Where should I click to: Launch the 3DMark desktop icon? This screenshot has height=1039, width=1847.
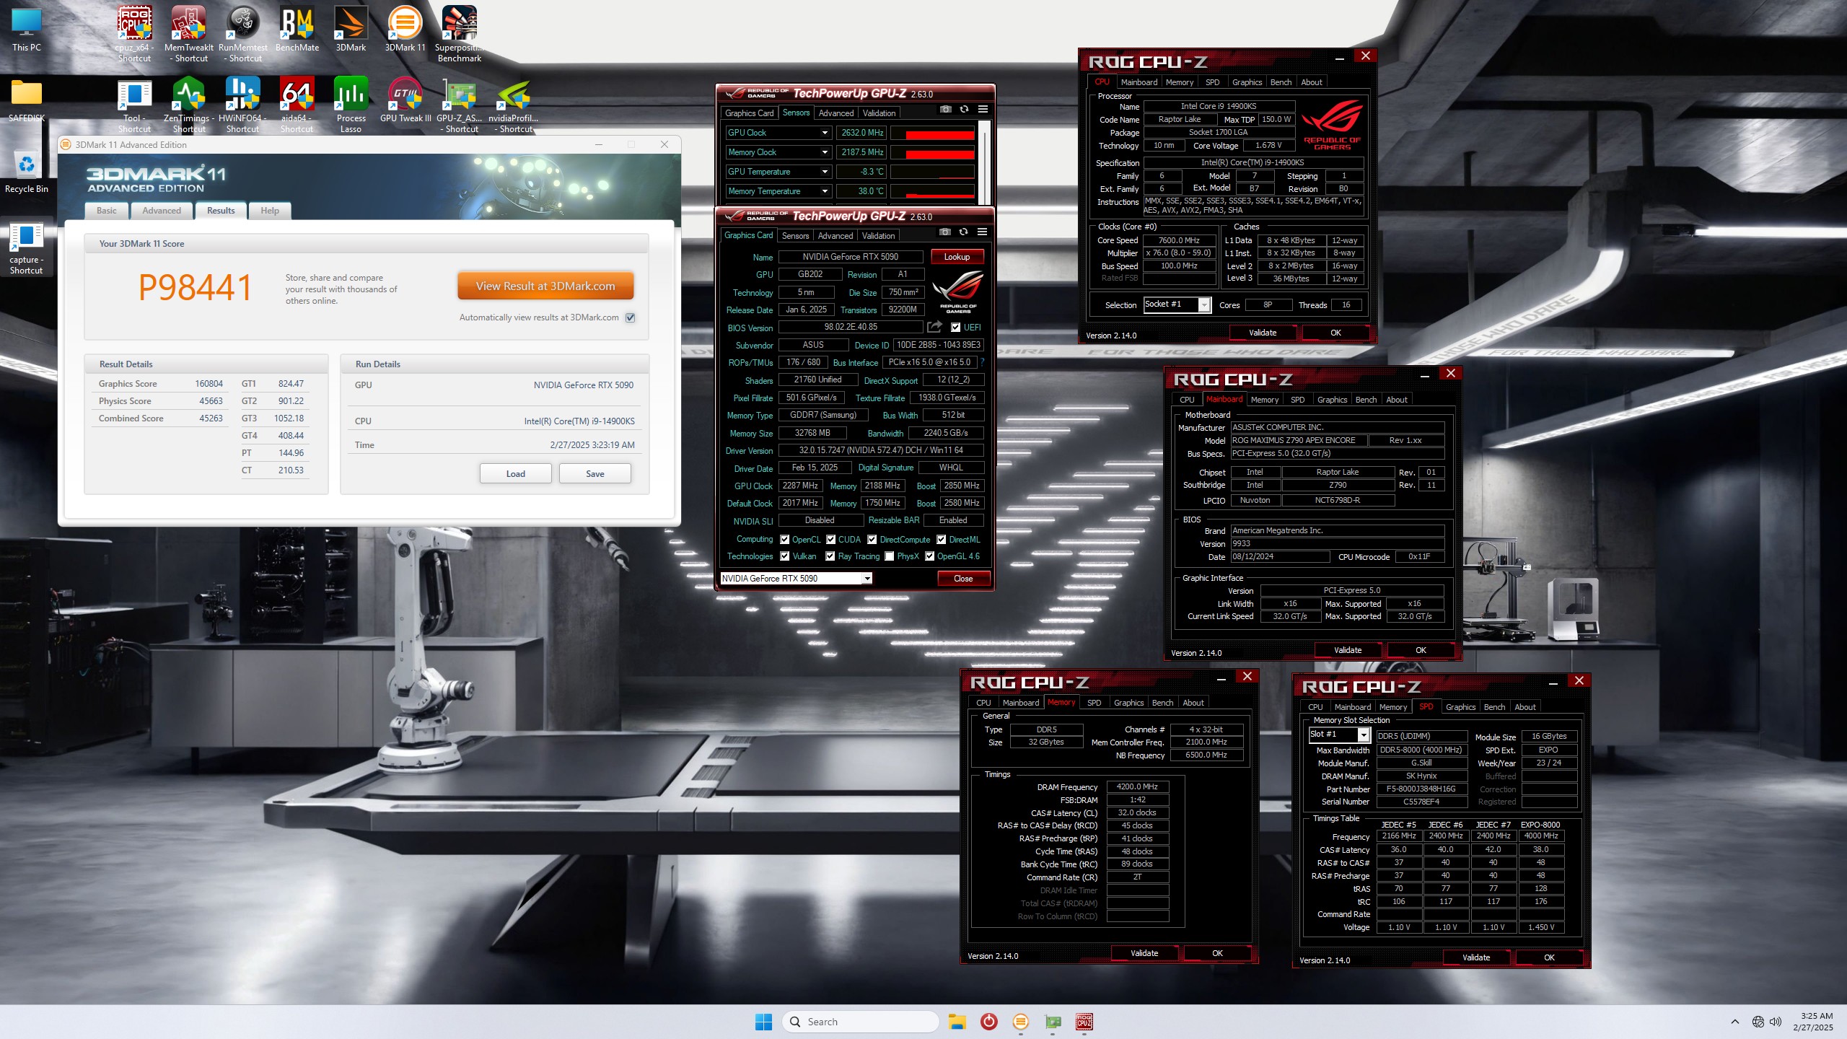click(x=351, y=29)
